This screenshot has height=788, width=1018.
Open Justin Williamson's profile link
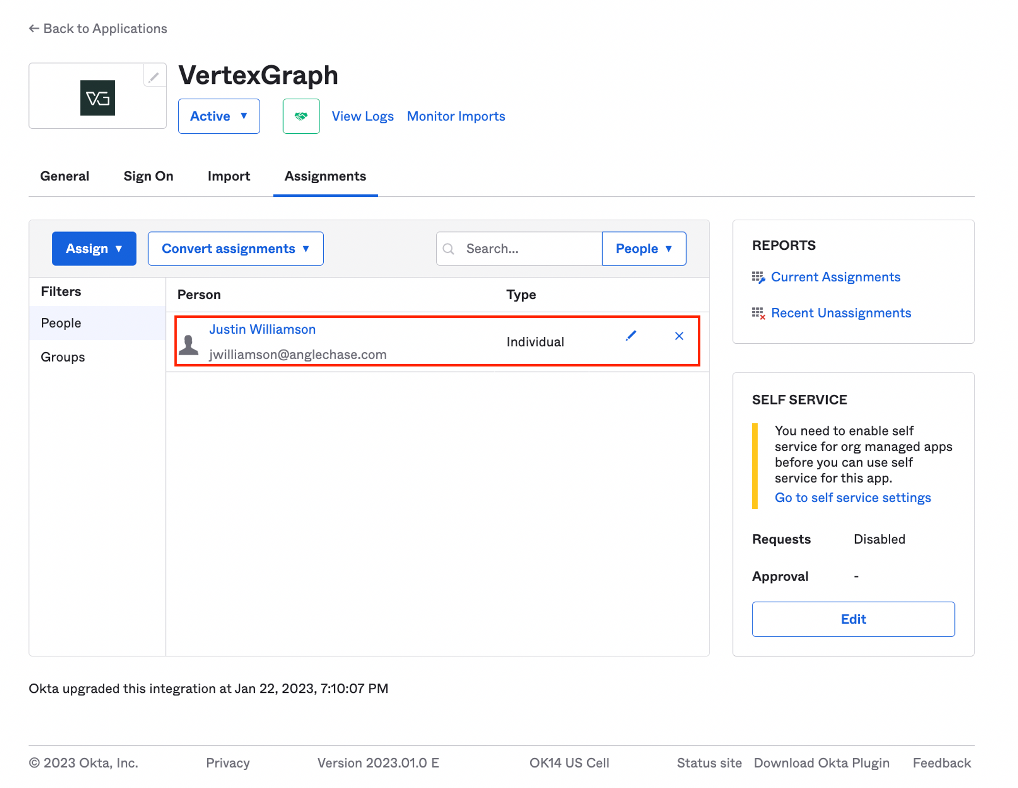(262, 329)
